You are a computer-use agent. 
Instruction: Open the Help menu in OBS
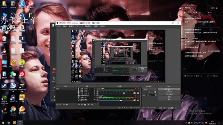[103, 26]
